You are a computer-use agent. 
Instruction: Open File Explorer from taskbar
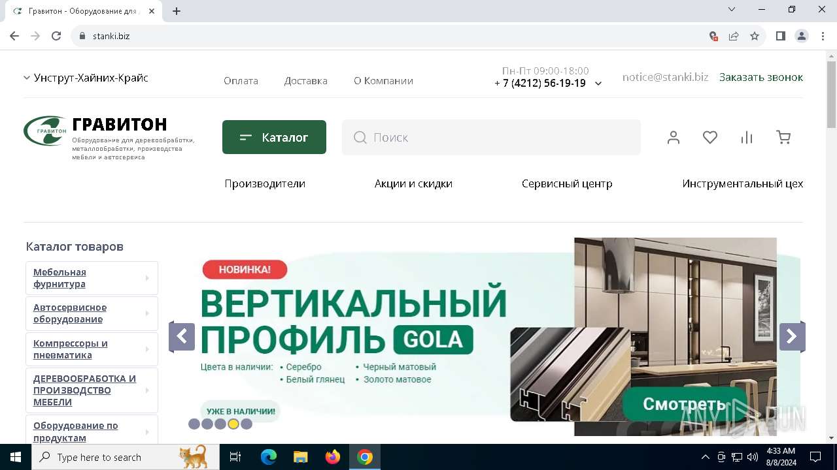(x=300, y=457)
